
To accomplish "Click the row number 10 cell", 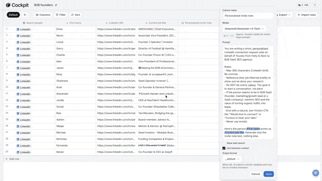I will [7, 87].
